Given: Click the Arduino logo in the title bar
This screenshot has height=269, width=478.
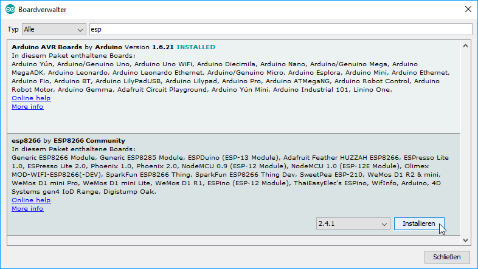Looking at the screenshot, I should coord(10,10).
